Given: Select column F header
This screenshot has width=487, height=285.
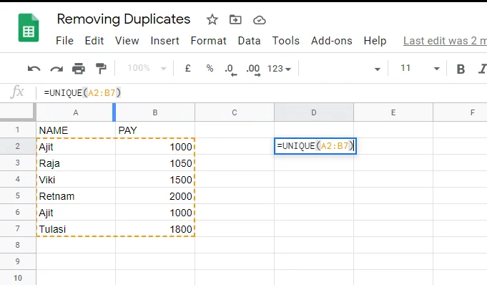Looking at the screenshot, I should click(x=461, y=112).
